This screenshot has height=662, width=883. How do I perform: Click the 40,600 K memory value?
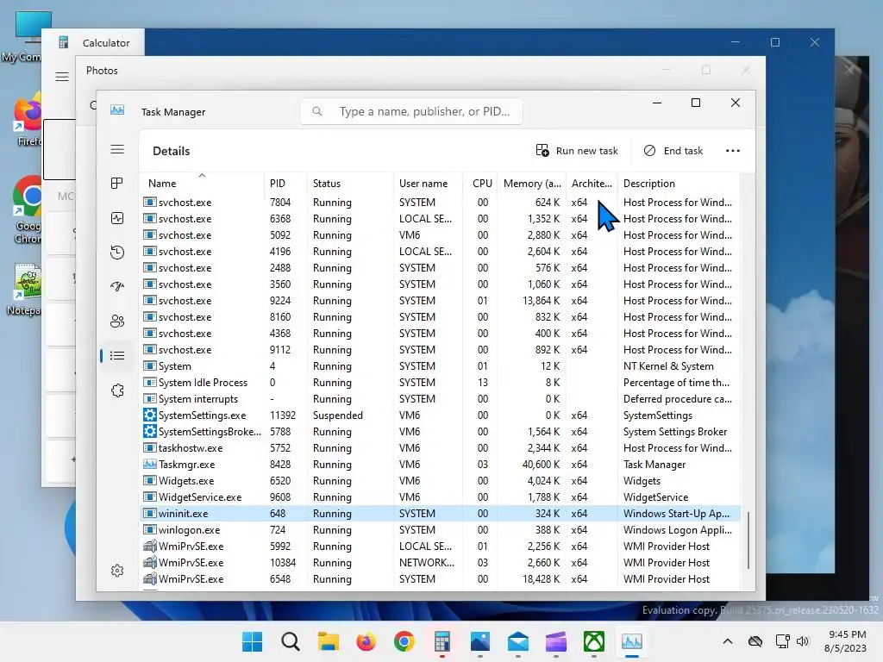pos(541,465)
